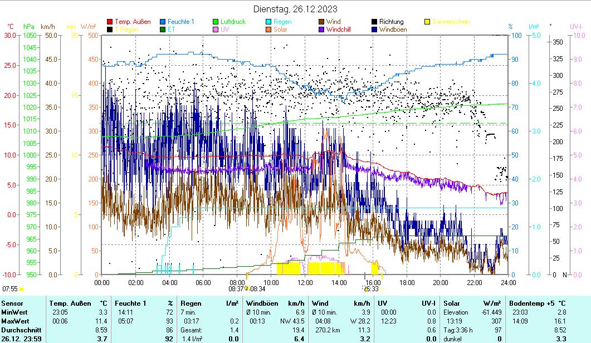Screen dimensions: 591x343
Task: Click the dark green ET legend square
Action: click(163, 30)
